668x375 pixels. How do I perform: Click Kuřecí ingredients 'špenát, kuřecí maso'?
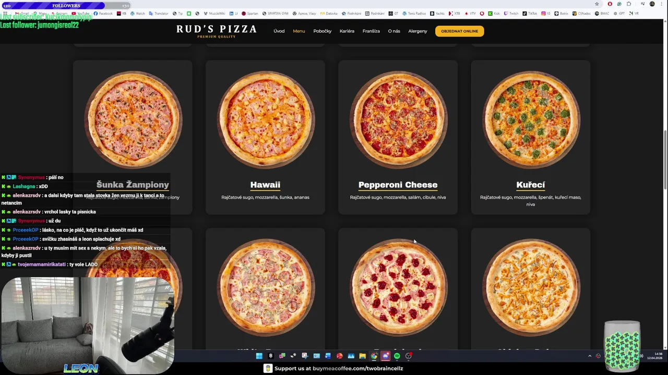click(x=553, y=197)
